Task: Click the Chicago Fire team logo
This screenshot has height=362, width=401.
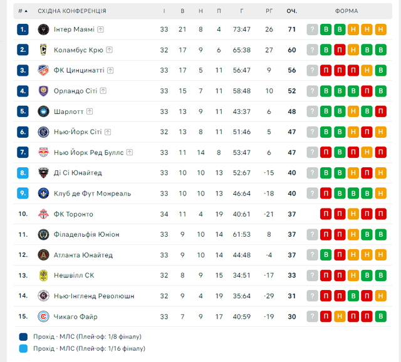Action: coord(43,317)
